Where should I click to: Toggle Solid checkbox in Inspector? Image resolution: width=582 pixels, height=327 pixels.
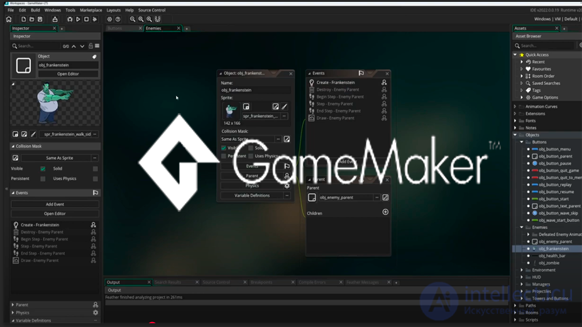point(96,169)
